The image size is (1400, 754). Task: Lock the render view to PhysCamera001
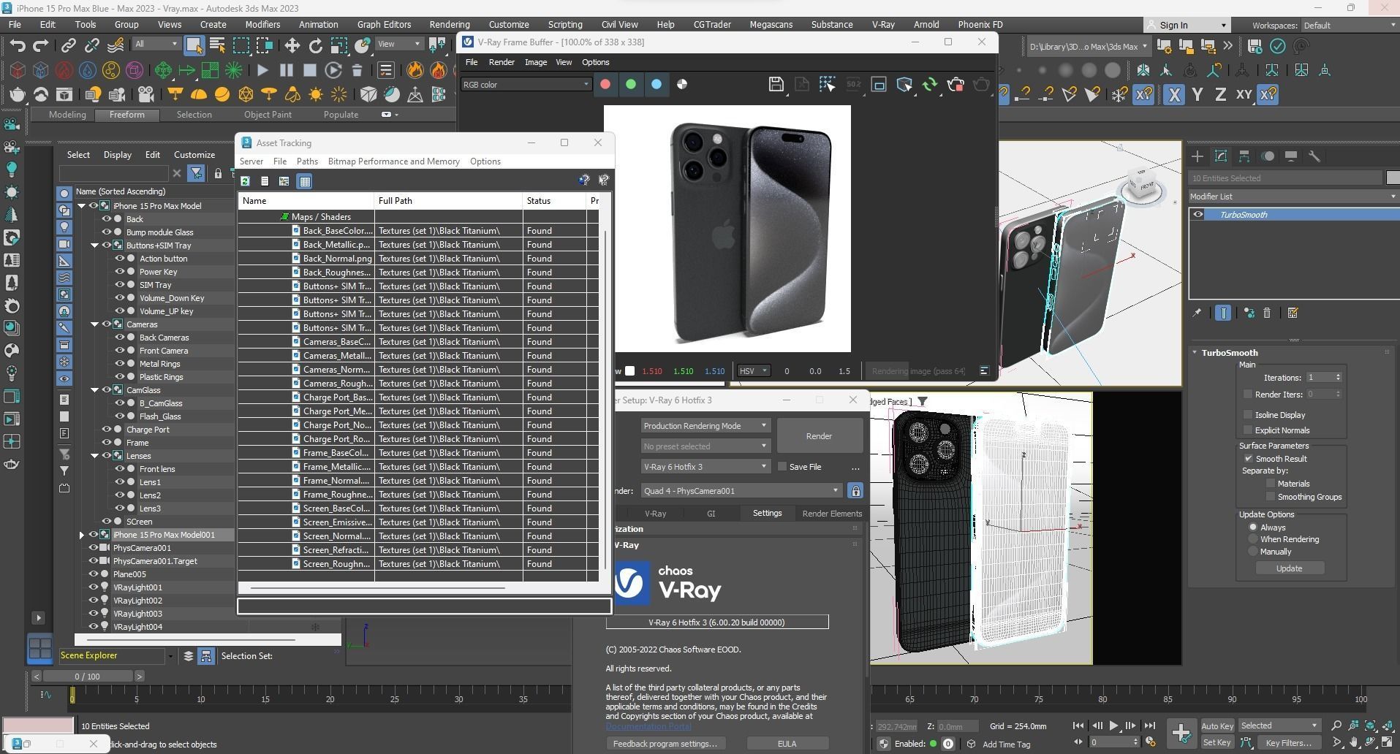[855, 491]
